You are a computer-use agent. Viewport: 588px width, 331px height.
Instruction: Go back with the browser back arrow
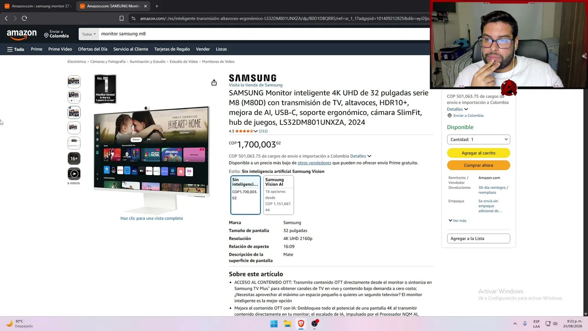[6, 18]
